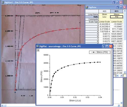Viewport: 127px width, 107px height.
Task: Click the PSI units cell
Action: click(x=117, y=17)
